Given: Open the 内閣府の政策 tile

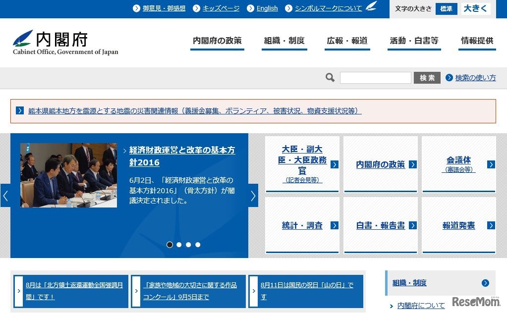Looking at the screenshot, I should [x=381, y=164].
